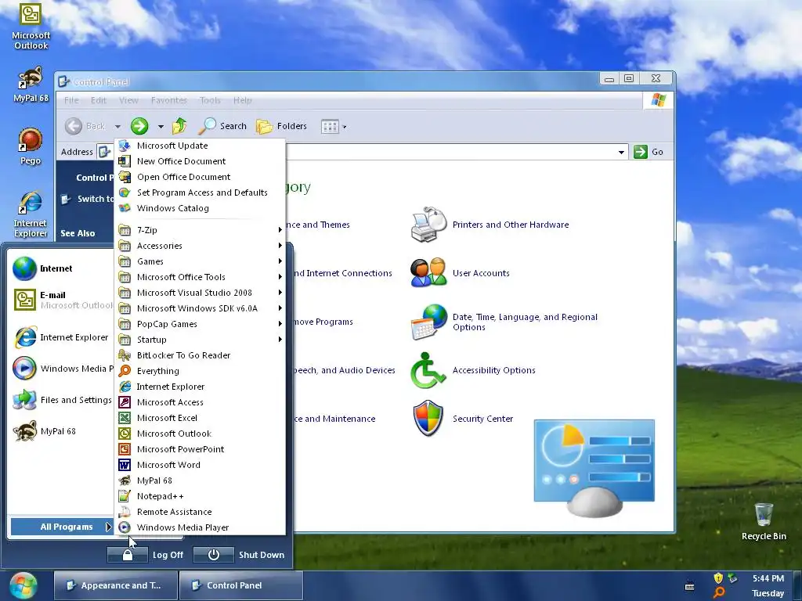Open the Favorites menu
The height and width of the screenshot is (601, 802).
169,101
